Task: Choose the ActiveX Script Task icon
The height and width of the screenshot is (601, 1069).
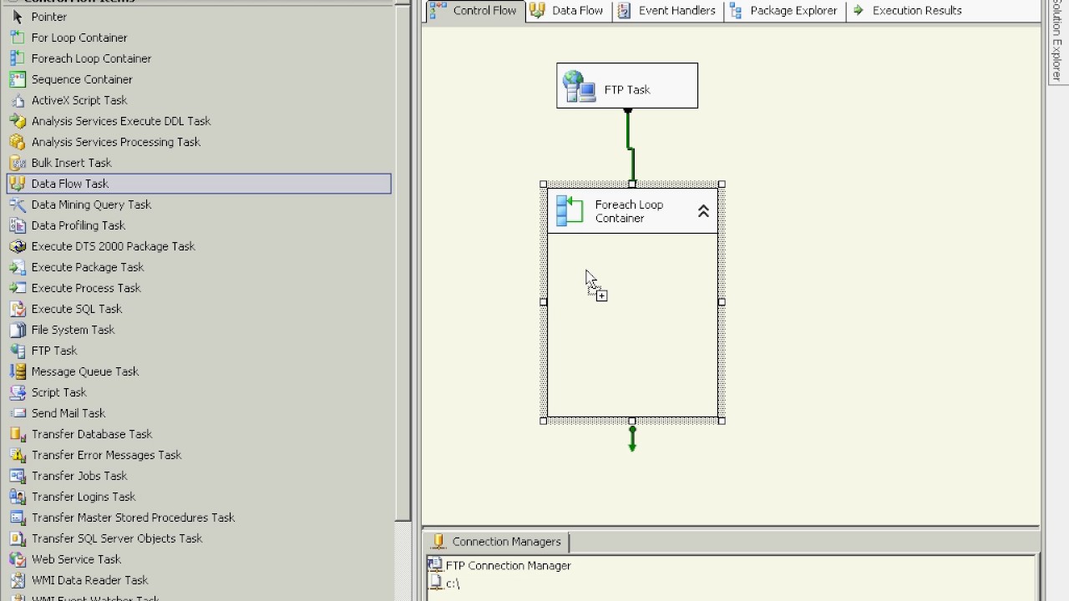Action: pos(18,100)
